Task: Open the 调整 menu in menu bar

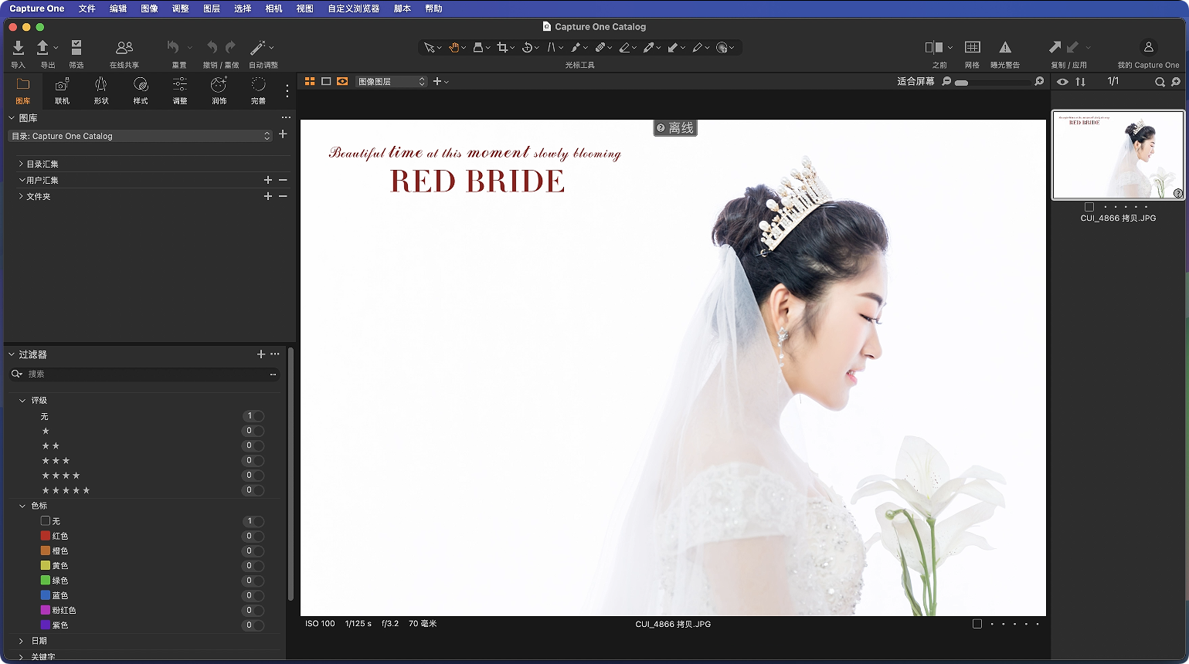Action: coord(180,8)
